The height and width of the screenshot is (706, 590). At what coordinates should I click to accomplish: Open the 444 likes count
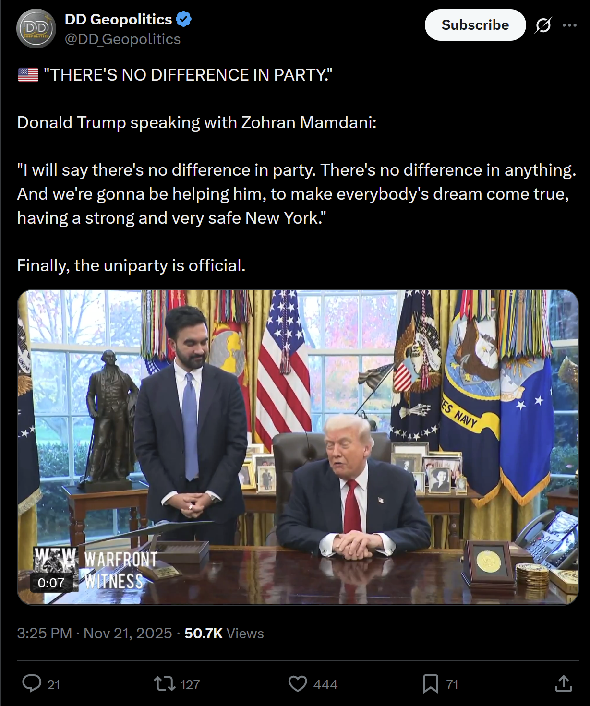(x=325, y=684)
